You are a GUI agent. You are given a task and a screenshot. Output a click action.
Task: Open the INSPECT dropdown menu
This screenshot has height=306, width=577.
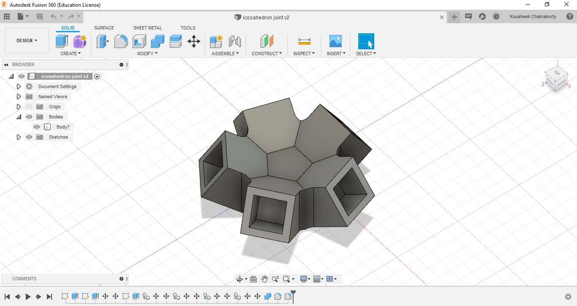click(x=304, y=54)
